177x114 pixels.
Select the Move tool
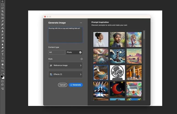[x=2, y=1]
